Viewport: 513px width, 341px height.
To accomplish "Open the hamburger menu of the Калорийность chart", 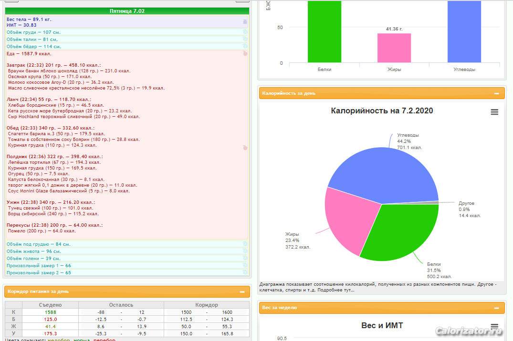I will (494, 112).
